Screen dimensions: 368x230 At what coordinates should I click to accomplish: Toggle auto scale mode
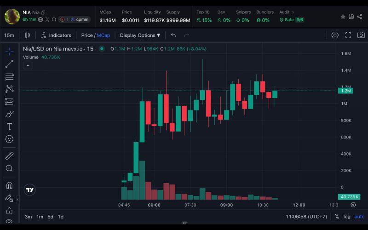pyautogui.click(x=359, y=217)
